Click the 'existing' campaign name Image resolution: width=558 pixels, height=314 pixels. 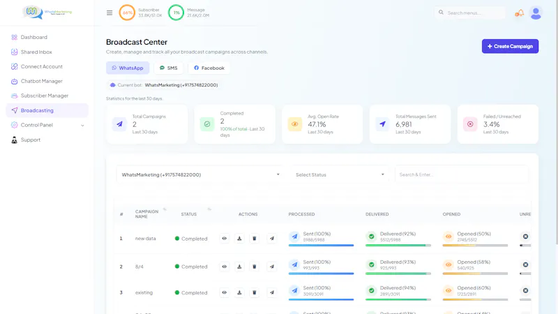click(x=144, y=292)
